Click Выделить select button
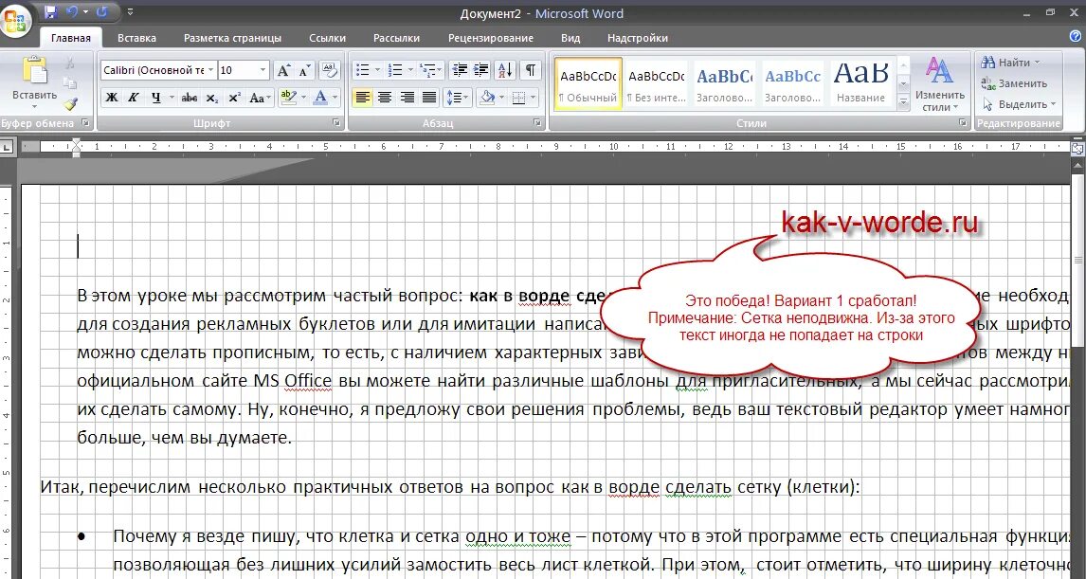 point(1018,104)
